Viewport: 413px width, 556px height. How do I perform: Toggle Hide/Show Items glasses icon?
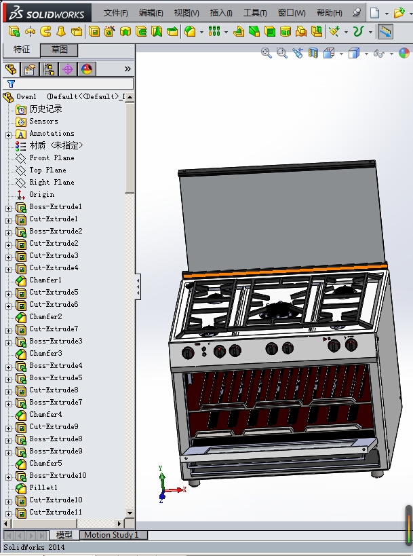[379, 53]
